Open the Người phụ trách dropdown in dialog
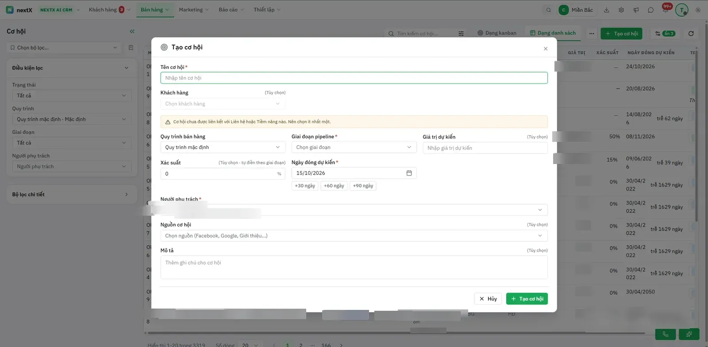 click(x=354, y=210)
